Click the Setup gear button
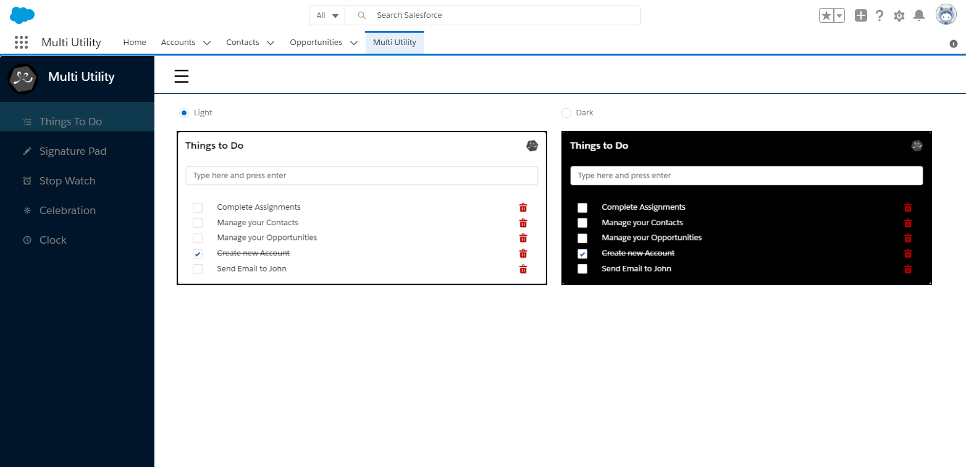Screen dimensions: 966x467 [x=899, y=15]
